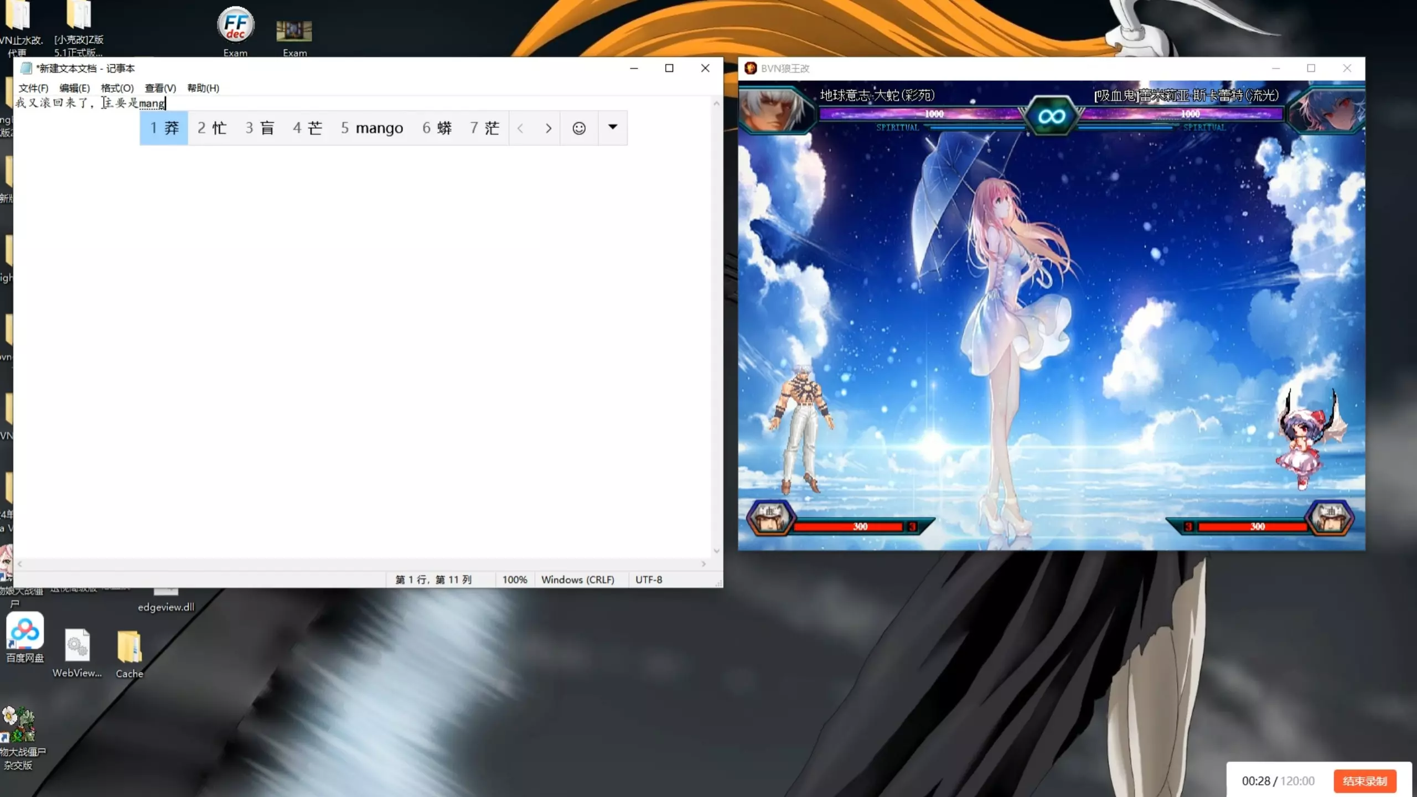Close the BVN狼王改 game window

[1347, 68]
